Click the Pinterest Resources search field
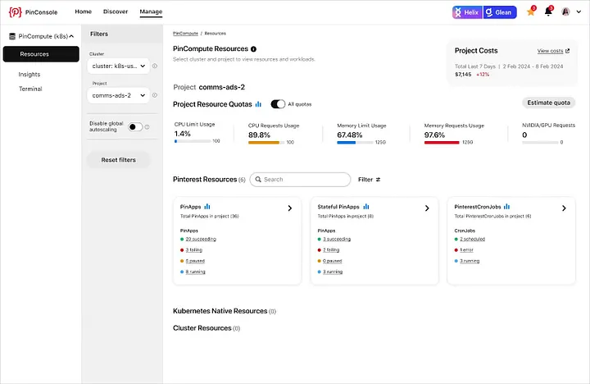 tap(300, 180)
